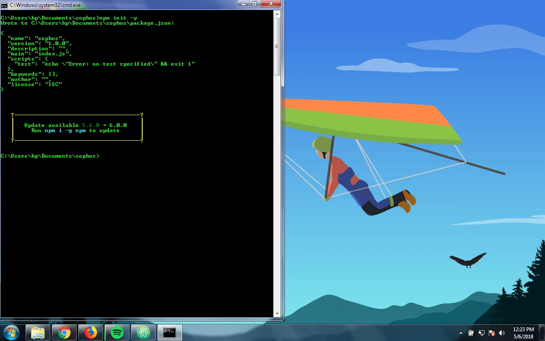Click the cmd scrollbar up arrow

pyautogui.click(x=277, y=14)
